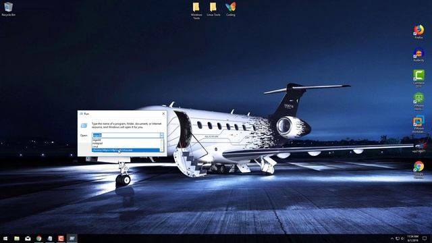The width and height of the screenshot is (432, 243).
Task: Switch to Chrome in the taskbar
Action: coord(39,238)
